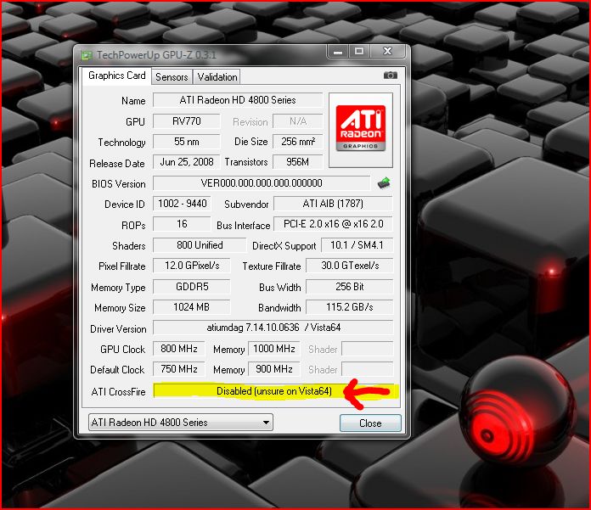591x510 pixels.
Task: Click the Close button at the bottom
Action: pyautogui.click(x=370, y=423)
